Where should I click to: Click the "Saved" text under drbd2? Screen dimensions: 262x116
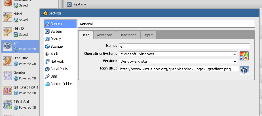tap(23, 35)
